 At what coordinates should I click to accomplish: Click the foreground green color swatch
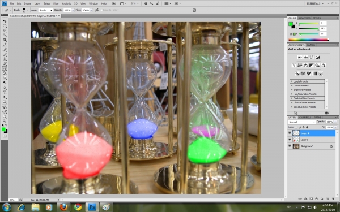pos(291,24)
